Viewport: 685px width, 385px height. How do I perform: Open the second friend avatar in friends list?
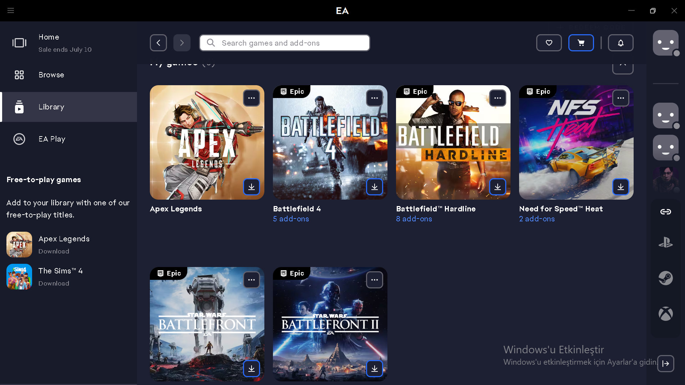pyautogui.click(x=666, y=148)
